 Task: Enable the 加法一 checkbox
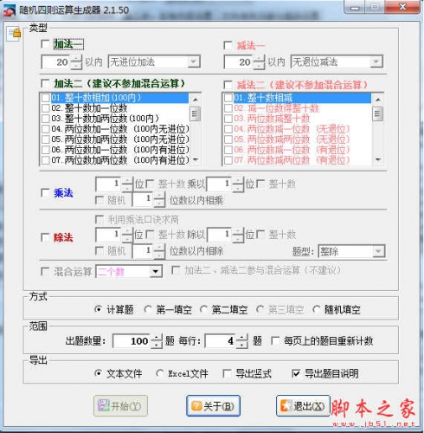coord(45,44)
